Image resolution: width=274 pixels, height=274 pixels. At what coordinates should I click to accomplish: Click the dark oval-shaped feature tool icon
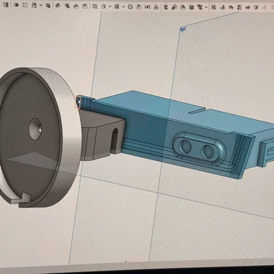point(16,5)
